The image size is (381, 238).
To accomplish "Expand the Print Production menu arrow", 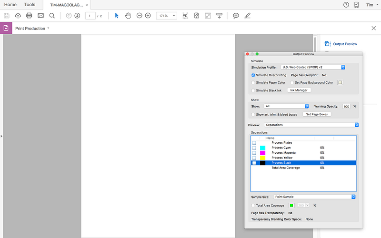I will point(48,28).
